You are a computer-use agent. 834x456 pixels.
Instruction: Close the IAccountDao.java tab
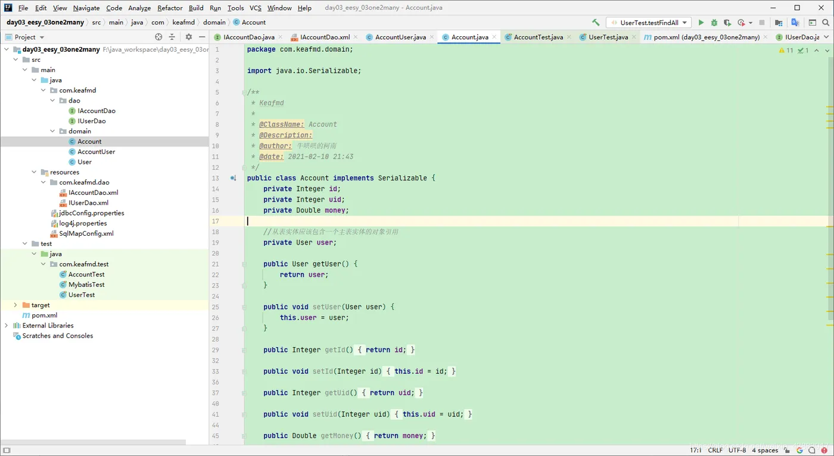[x=279, y=37]
